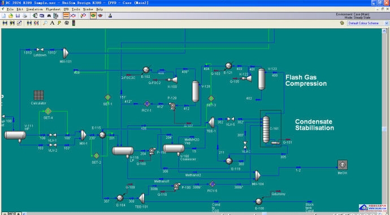Screen dimensions: 390x215
Task: Open a case with the folder icon
Action: 11,16
